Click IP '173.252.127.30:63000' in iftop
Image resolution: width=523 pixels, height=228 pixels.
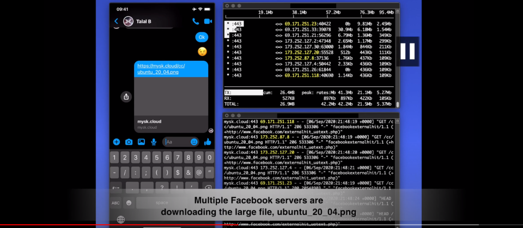pyautogui.click(x=309, y=47)
